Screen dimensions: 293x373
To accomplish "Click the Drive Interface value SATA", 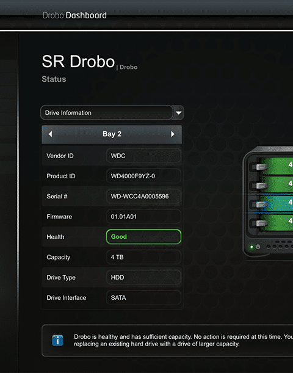I will point(143,297).
